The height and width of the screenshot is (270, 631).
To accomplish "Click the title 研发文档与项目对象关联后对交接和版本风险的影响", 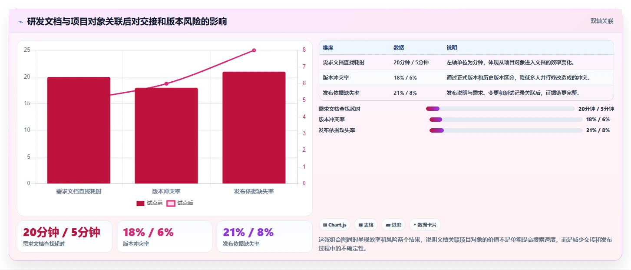I will coord(127,22).
